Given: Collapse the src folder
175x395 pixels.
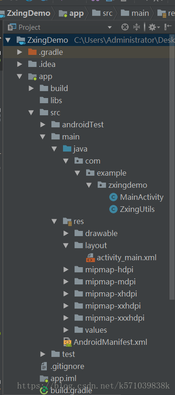Looking at the screenshot, I should pyautogui.click(x=31, y=112).
